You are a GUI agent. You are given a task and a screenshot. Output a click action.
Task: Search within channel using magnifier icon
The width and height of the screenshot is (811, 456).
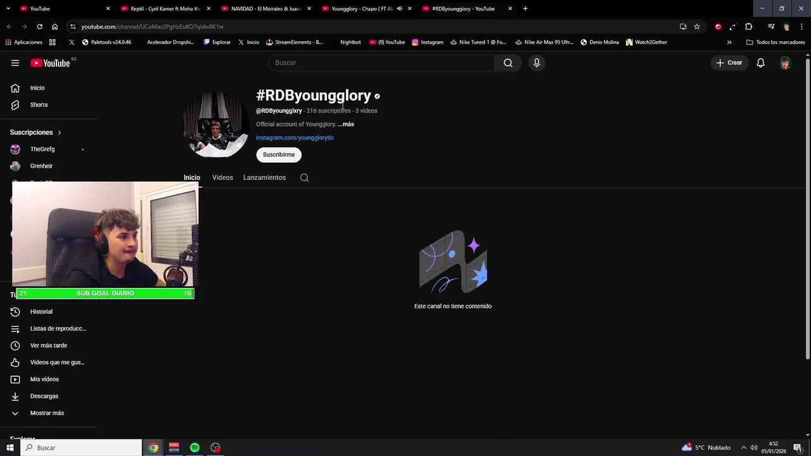tap(305, 178)
